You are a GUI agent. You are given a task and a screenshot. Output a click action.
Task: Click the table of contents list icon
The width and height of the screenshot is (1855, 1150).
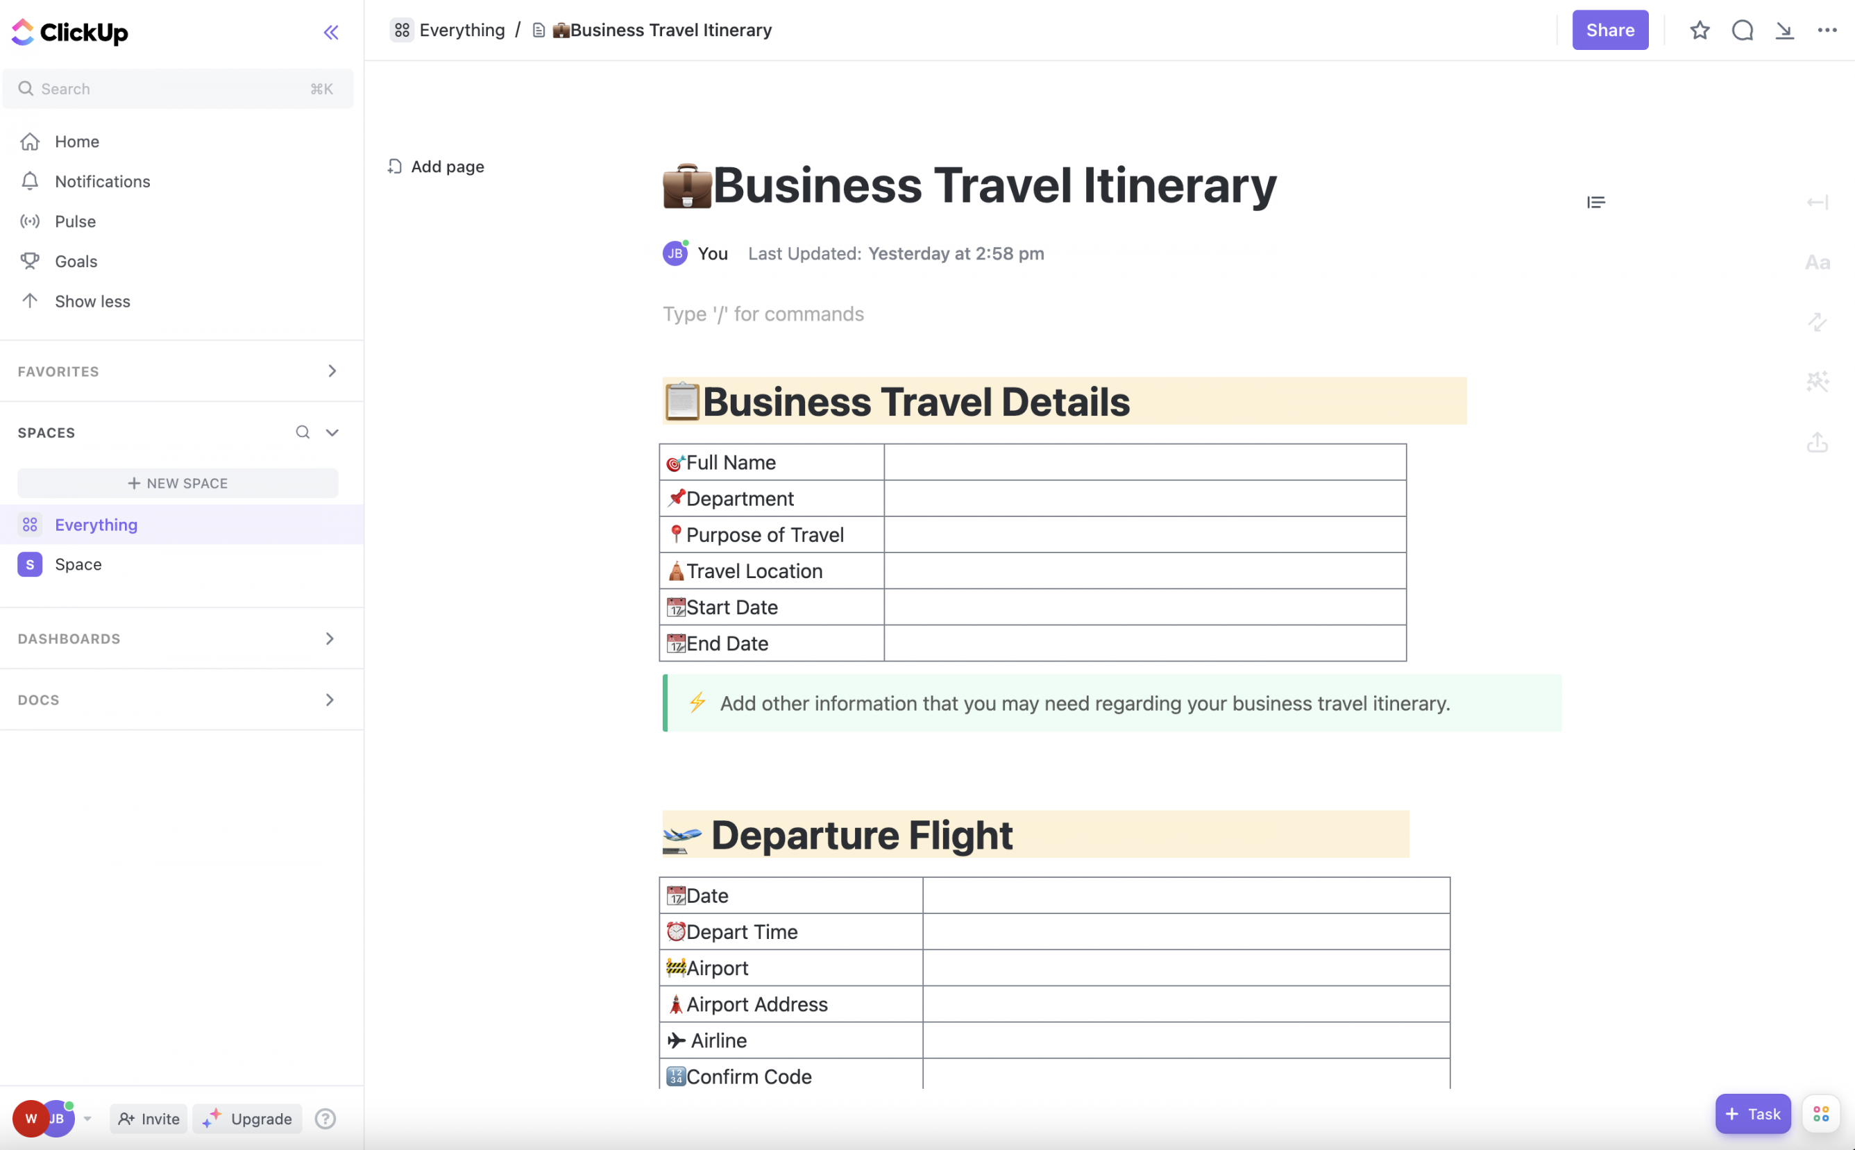pos(1597,201)
